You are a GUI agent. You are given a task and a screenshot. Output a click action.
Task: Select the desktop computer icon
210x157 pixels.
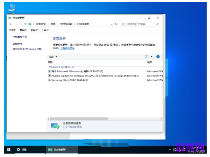12,8
